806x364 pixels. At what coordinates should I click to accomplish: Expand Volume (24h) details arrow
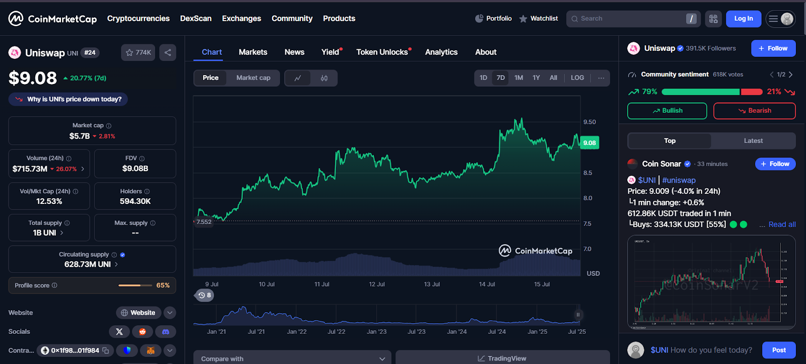83,169
